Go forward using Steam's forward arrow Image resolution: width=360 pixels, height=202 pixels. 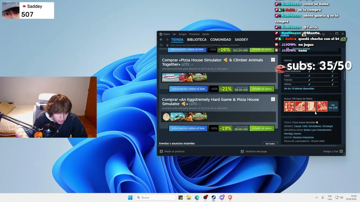[167, 40]
